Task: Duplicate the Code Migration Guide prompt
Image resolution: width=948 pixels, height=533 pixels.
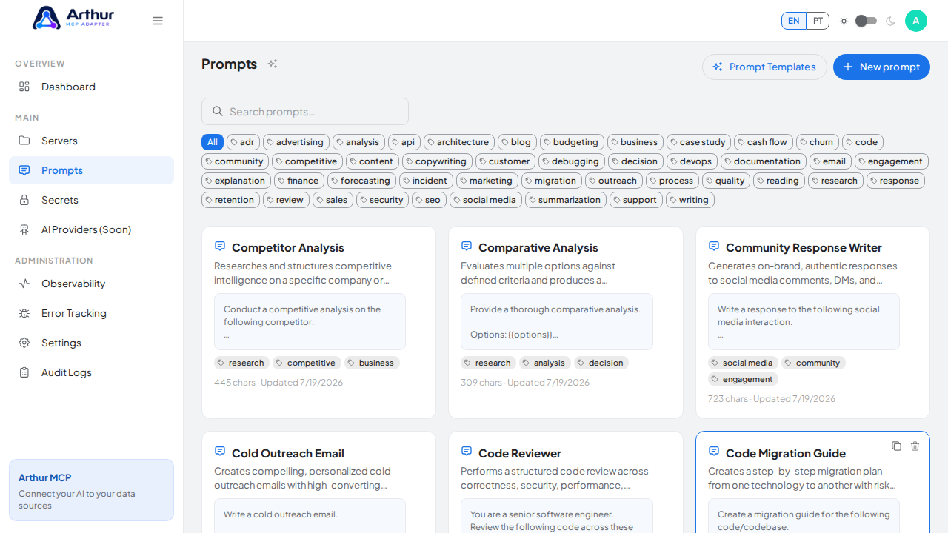Action: 896,446
